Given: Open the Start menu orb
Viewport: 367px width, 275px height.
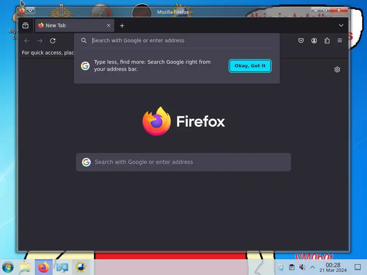Looking at the screenshot, I should pyautogui.click(x=8, y=267).
